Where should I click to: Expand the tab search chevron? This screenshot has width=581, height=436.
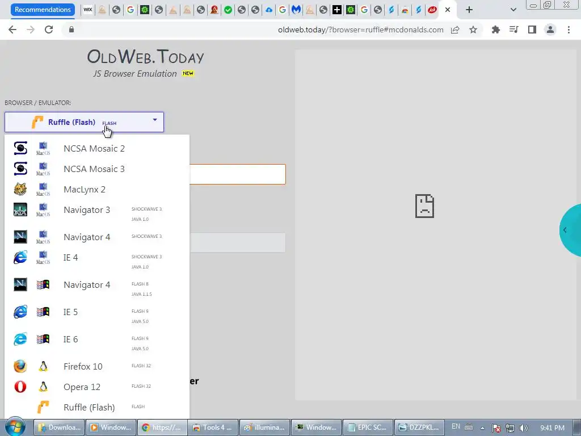(x=513, y=10)
